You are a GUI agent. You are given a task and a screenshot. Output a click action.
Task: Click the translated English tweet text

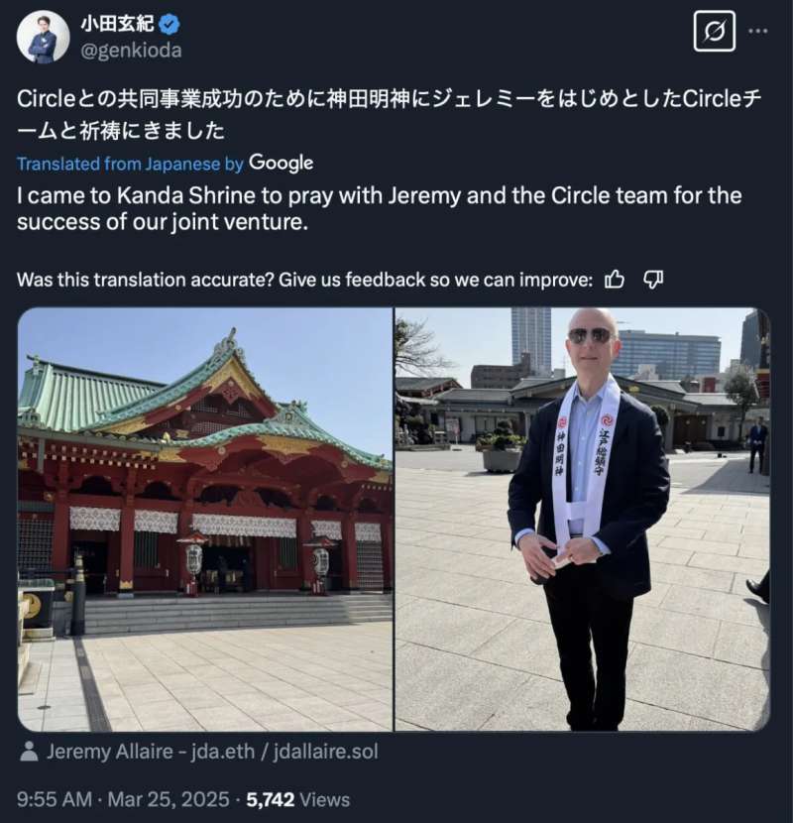click(x=379, y=208)
